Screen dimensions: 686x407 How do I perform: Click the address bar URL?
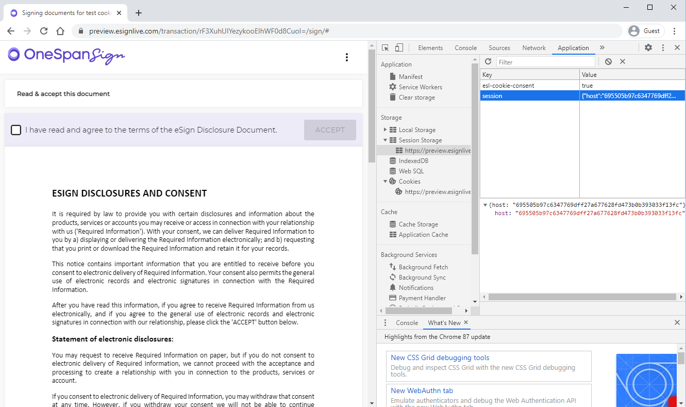(209, 31)
